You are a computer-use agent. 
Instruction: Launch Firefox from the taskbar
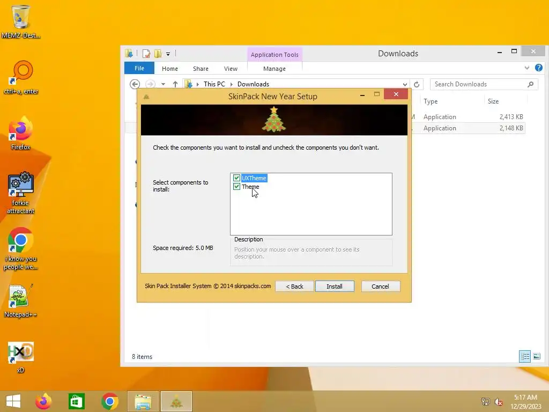(x=43, y=401)
